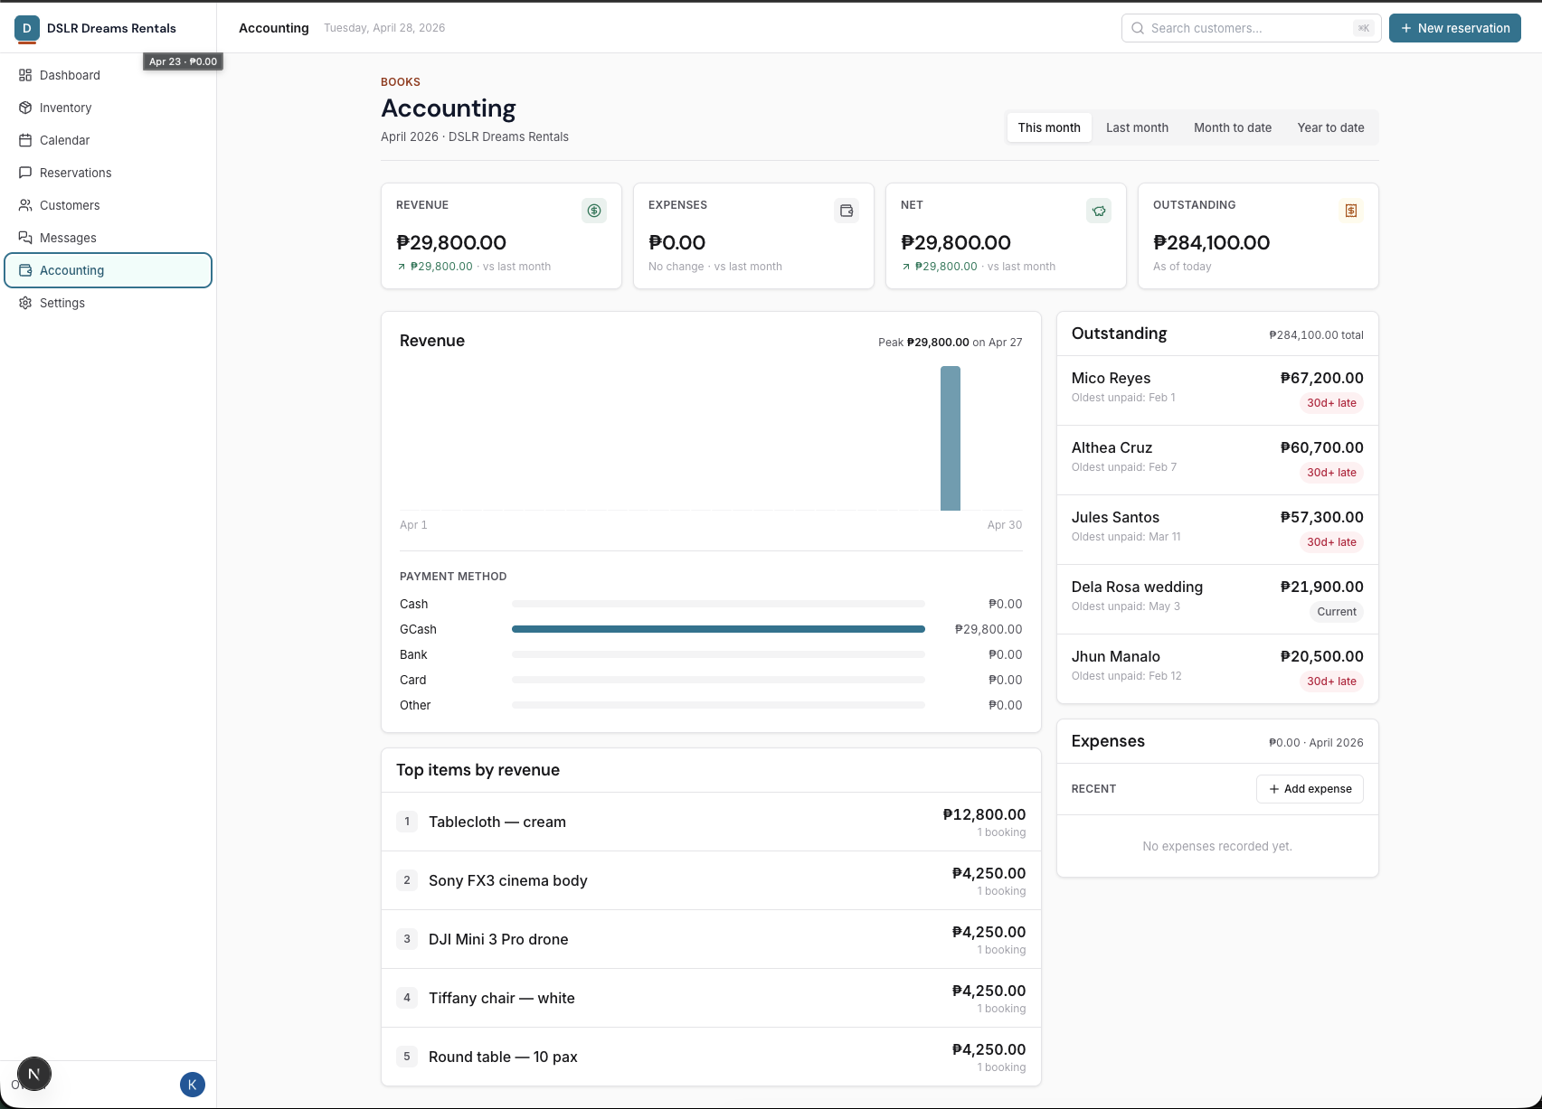Switch to This month view
The width and height of the screenshot is (1542, 1109).
pos(1048,127)
